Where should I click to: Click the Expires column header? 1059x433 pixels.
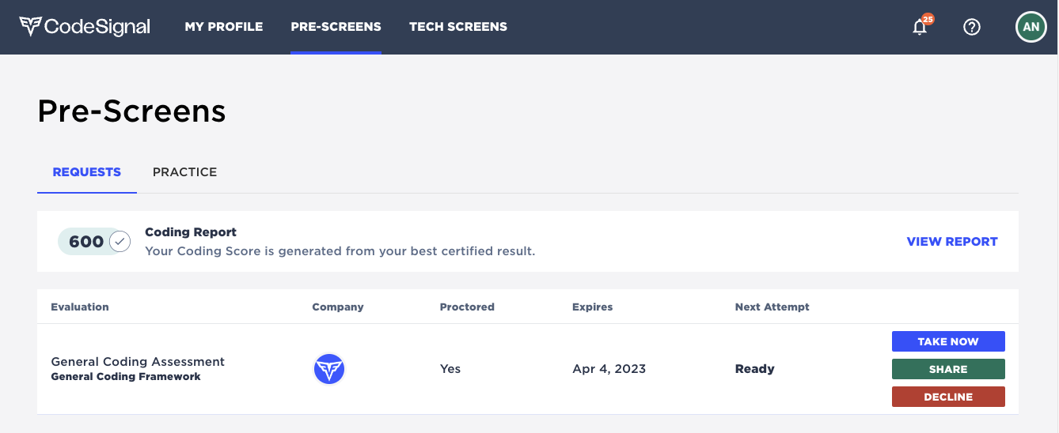coord(592,307)
